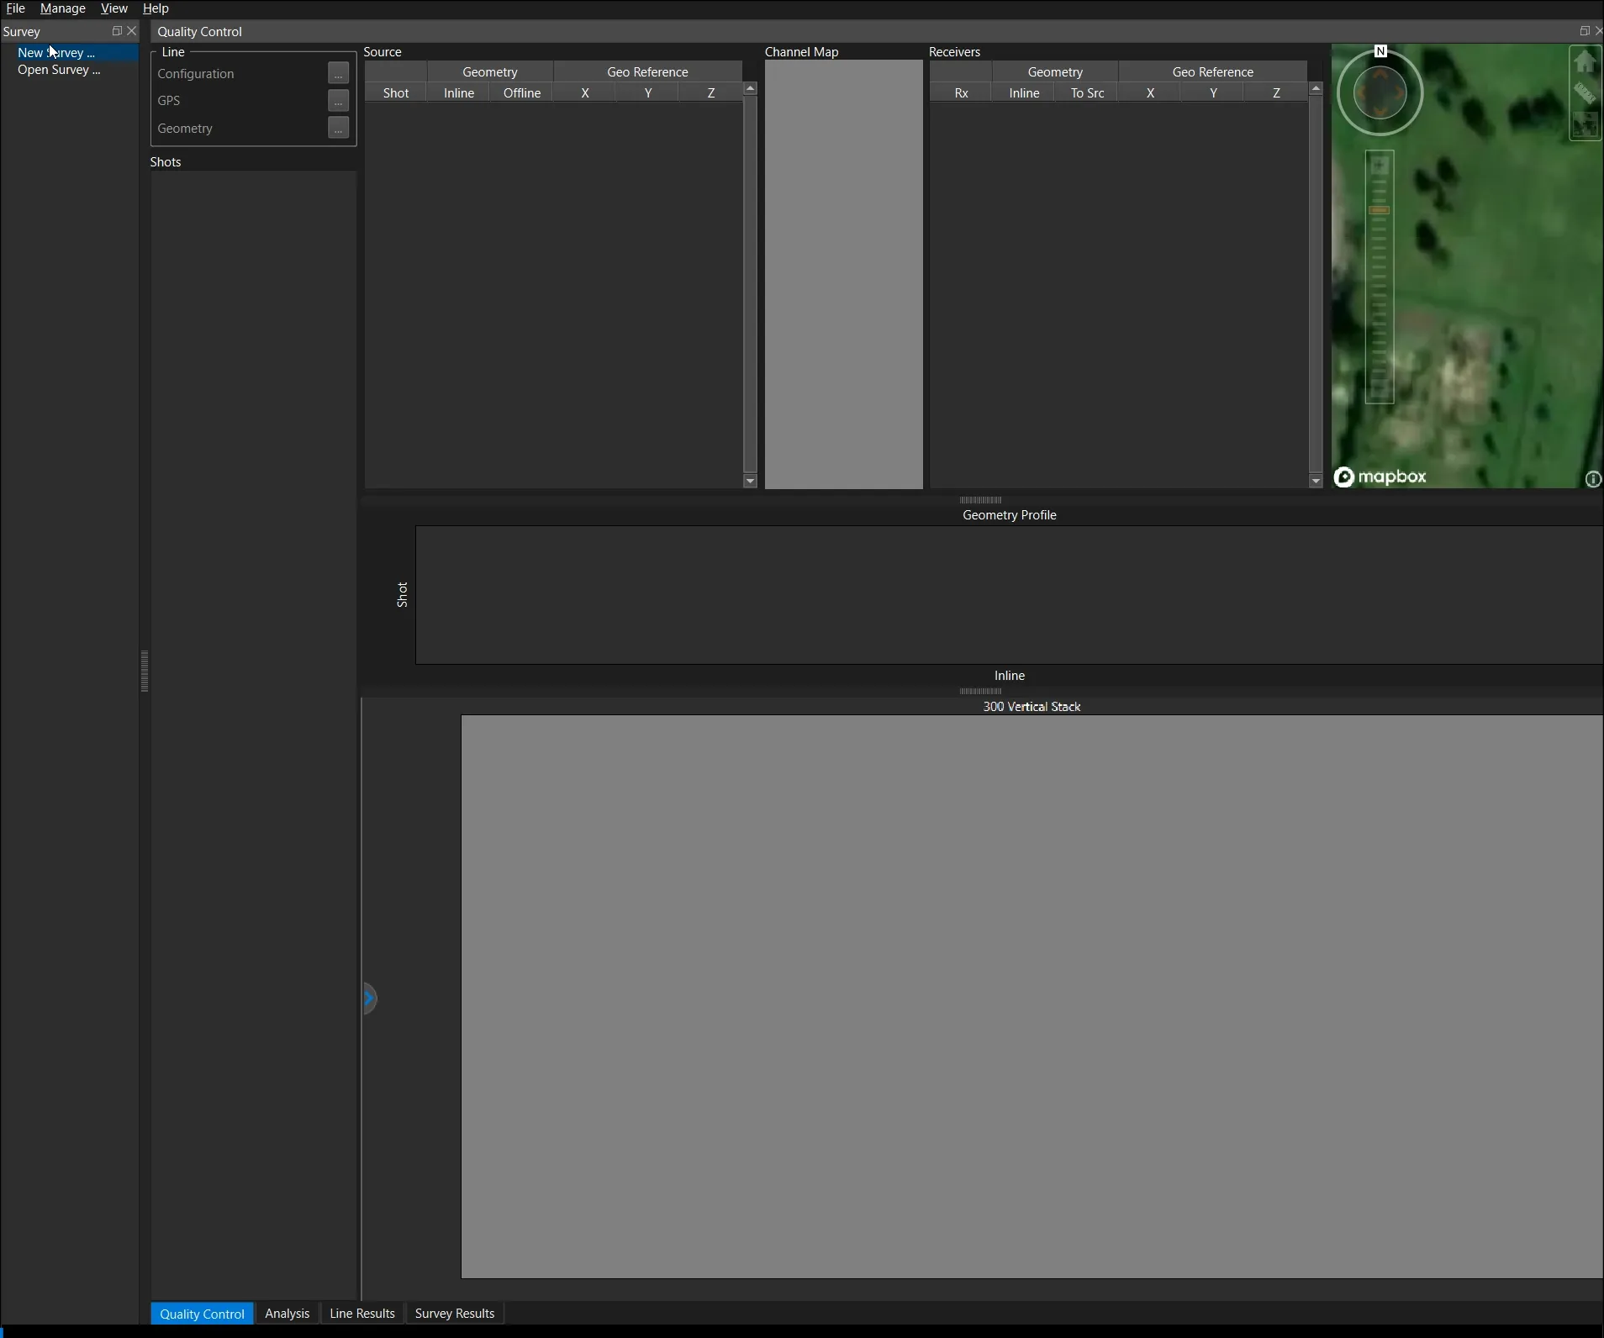Click the 300 Vertical Stack plot area

tap(1032, 997)
